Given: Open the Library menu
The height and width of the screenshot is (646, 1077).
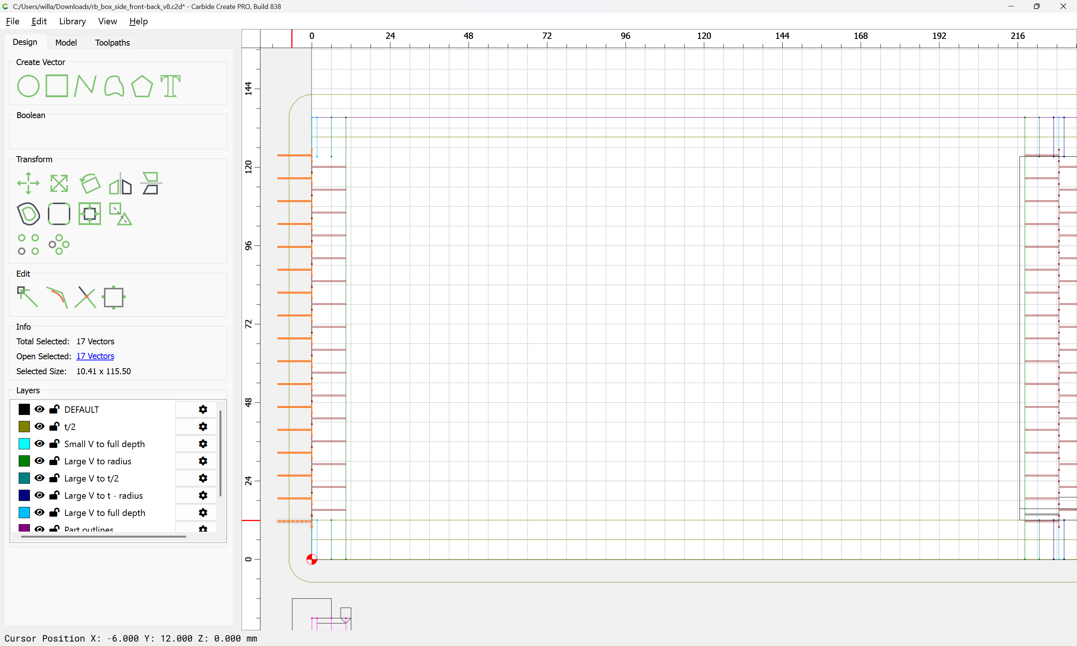Looking at the screenshot, I should [72, 21].
